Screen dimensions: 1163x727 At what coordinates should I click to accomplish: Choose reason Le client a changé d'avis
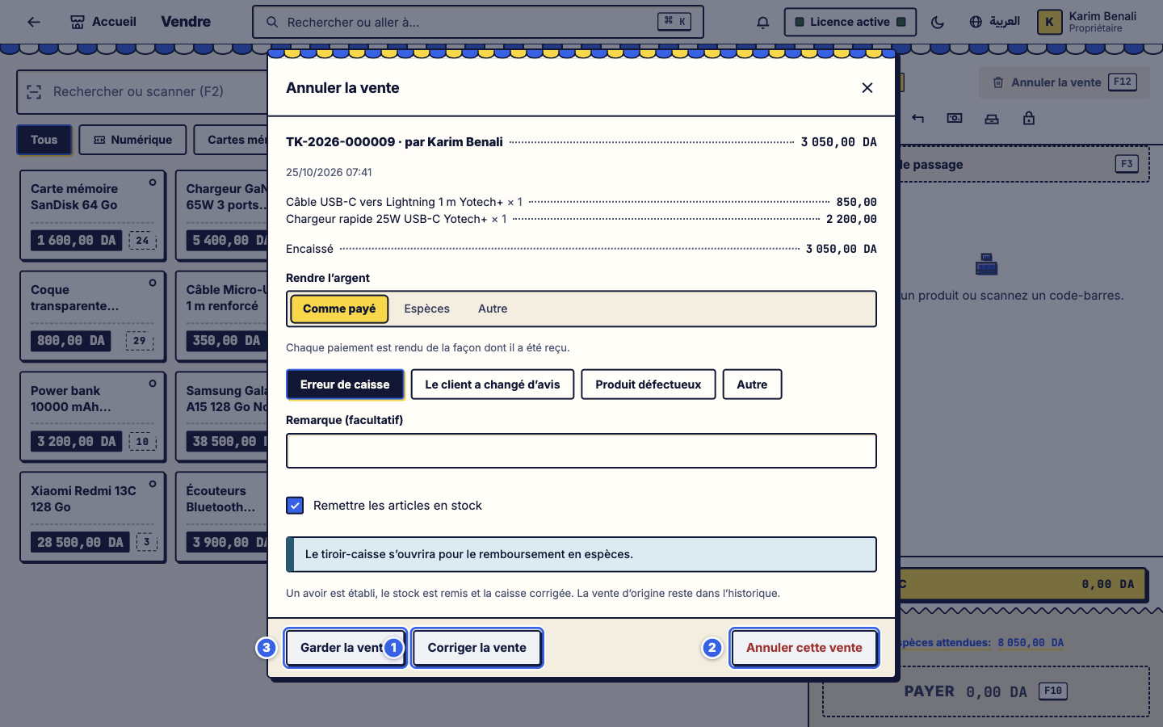(493, 385)
